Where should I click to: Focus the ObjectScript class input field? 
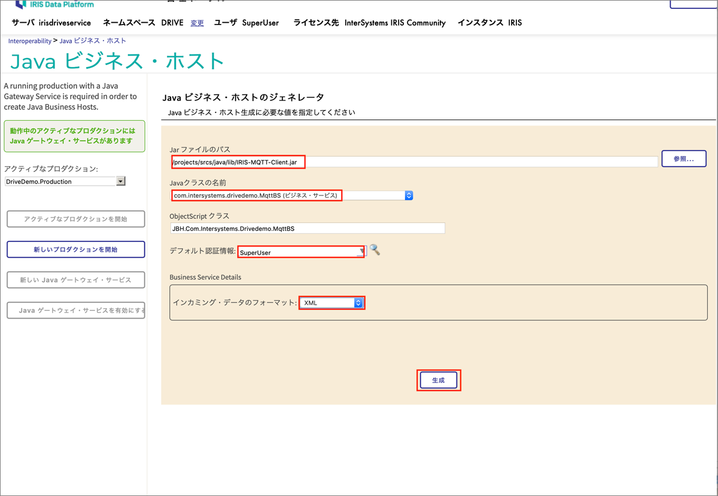(x=308, y=228)
